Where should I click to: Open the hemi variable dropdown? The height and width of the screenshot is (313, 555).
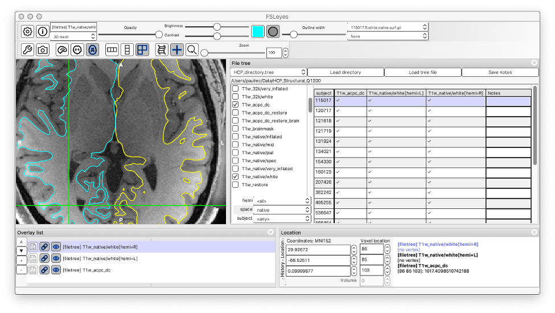(282, 201)
